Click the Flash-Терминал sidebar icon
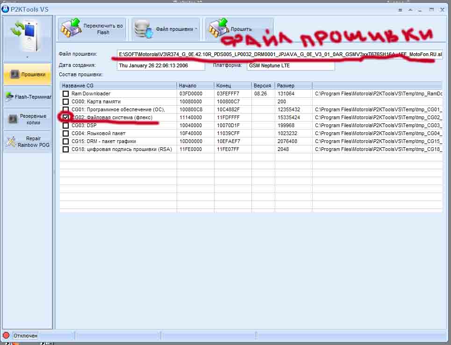This screenshot has width=451, height=345. click(9, 96)
